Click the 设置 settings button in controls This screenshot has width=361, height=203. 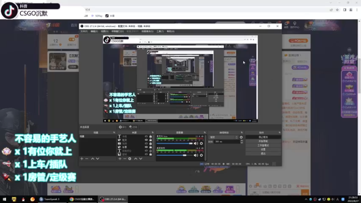263,149
